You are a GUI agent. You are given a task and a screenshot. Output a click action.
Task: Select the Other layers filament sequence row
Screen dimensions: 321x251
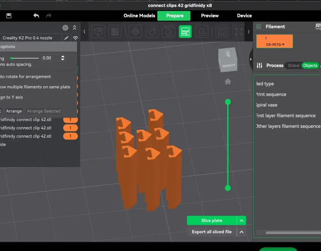coord(288,126)
